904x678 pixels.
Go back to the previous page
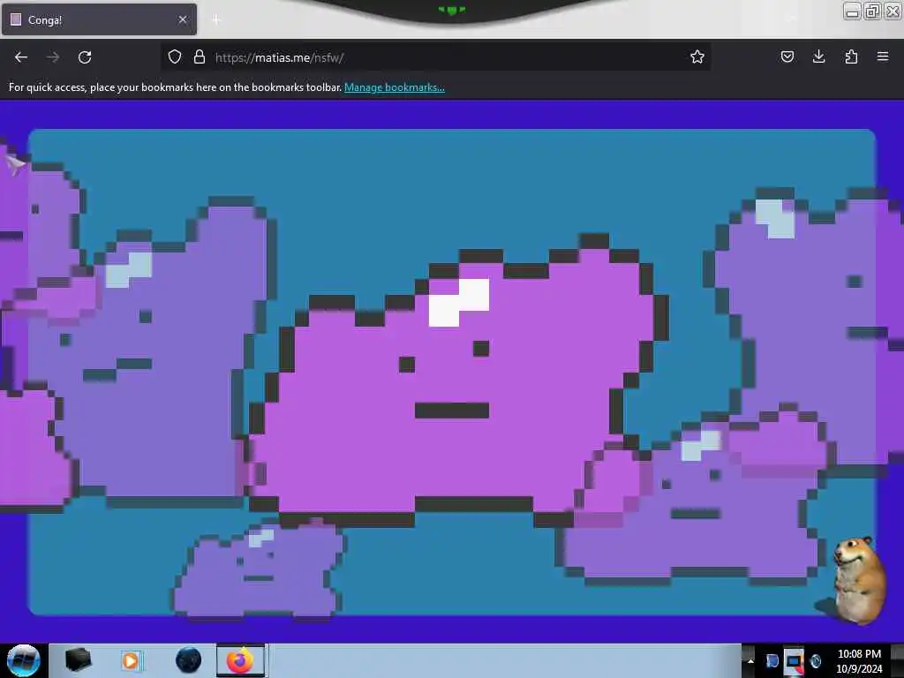[x=21, y=57]
